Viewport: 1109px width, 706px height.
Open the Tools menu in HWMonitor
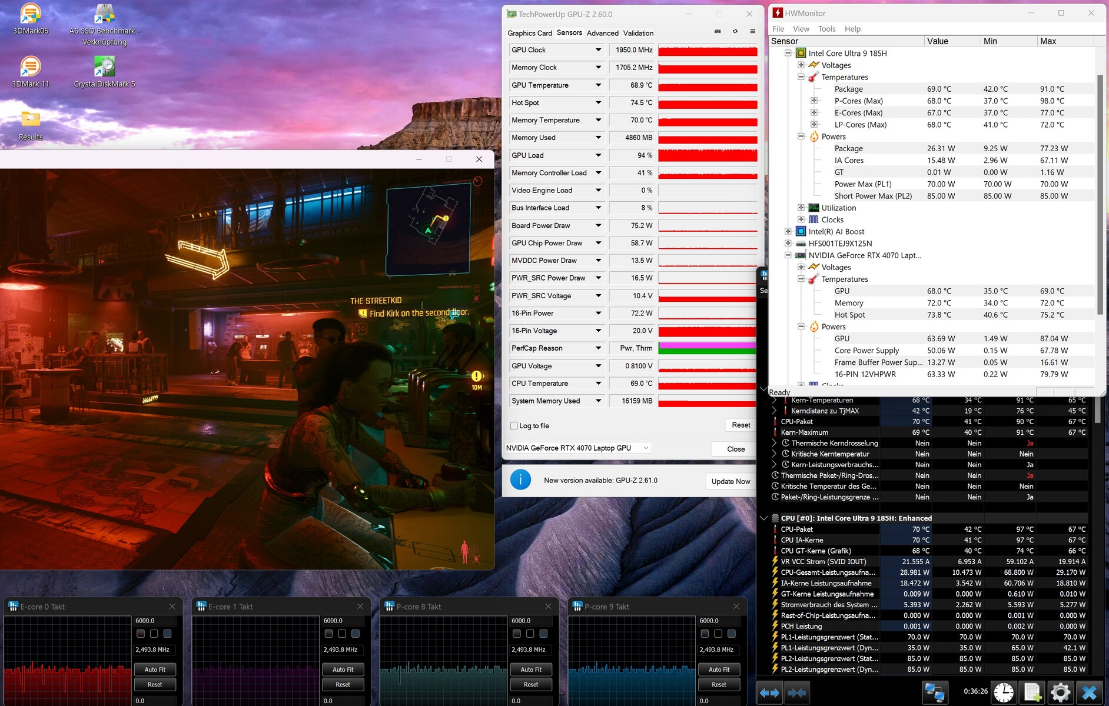pyautogui.click(x=826, y=29)
